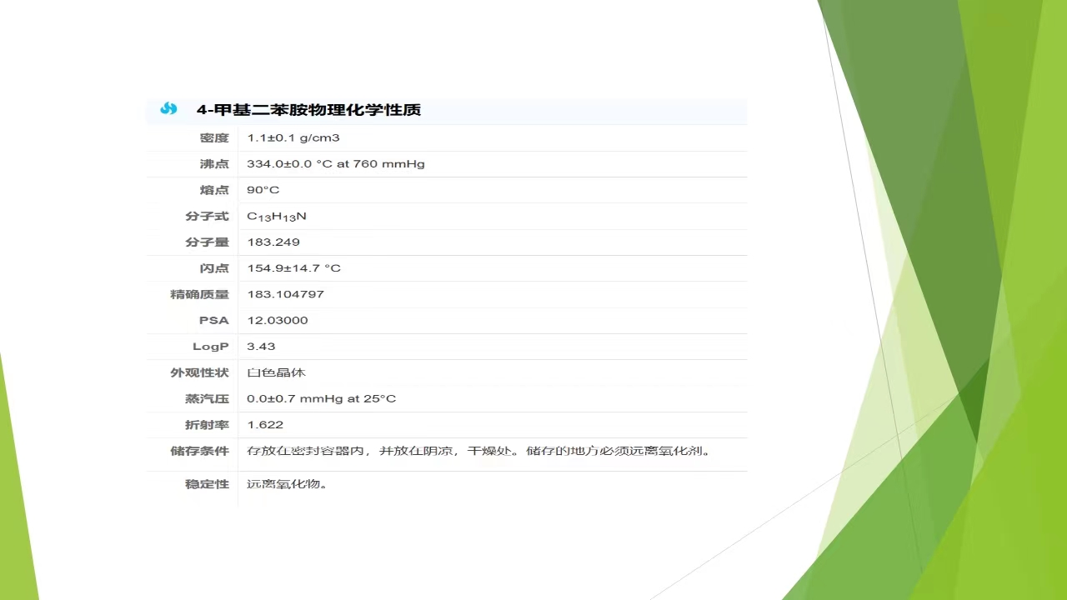Click the 4-甲基二苯胺物理化学性质 heading
The height and width of the screenshot is (600, 1067).
(308, 110)
